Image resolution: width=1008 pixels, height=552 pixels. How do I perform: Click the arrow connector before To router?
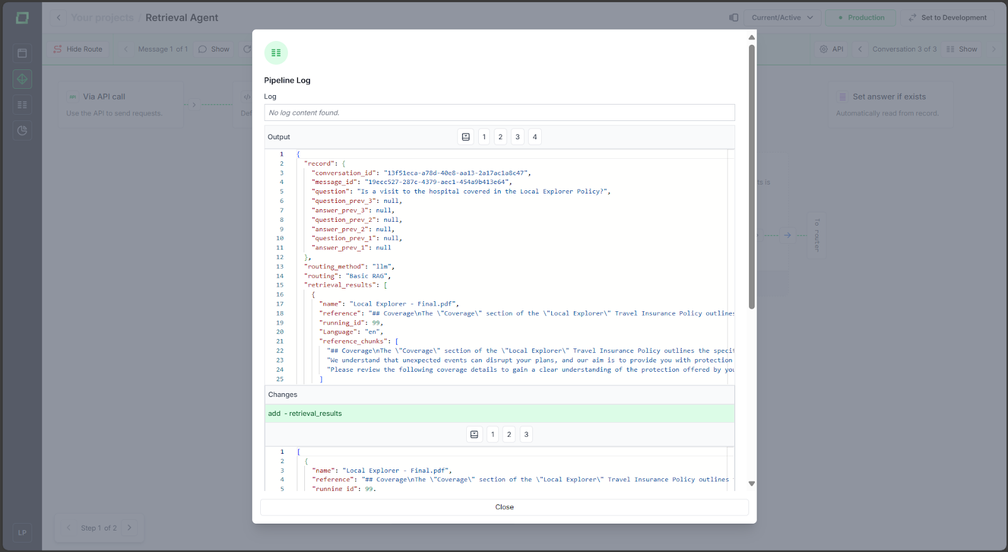(787, 235)
